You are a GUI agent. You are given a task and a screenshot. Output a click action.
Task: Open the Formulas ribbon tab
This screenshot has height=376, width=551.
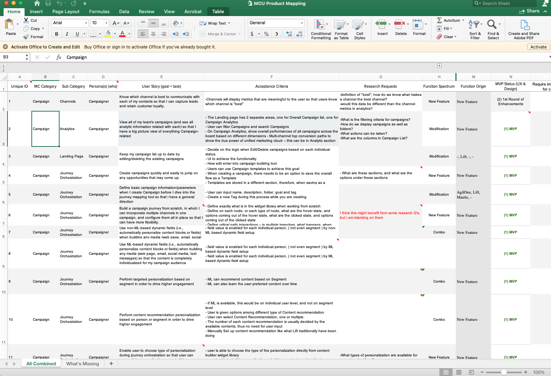(99, 11)
